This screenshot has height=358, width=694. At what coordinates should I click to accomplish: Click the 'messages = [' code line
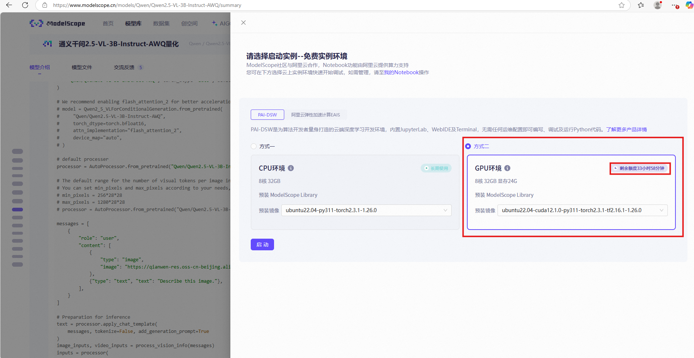pyautogui.click(x=73, y=224)
